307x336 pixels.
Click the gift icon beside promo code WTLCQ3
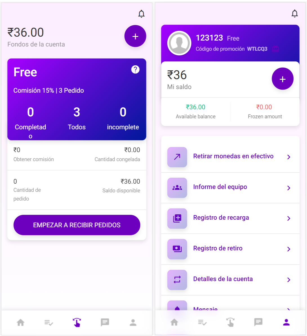(275, 49)
